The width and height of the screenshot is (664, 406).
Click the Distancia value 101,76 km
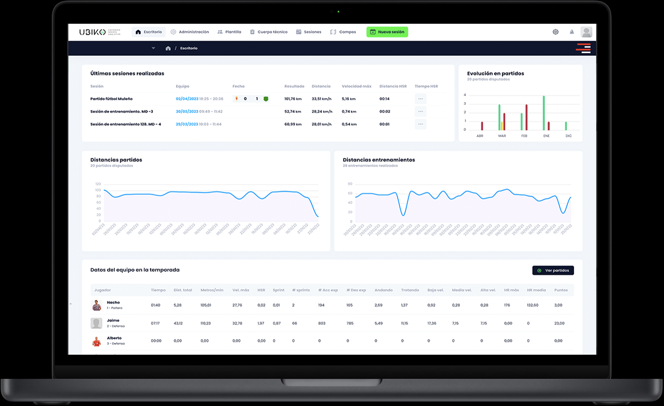point(293,99)
